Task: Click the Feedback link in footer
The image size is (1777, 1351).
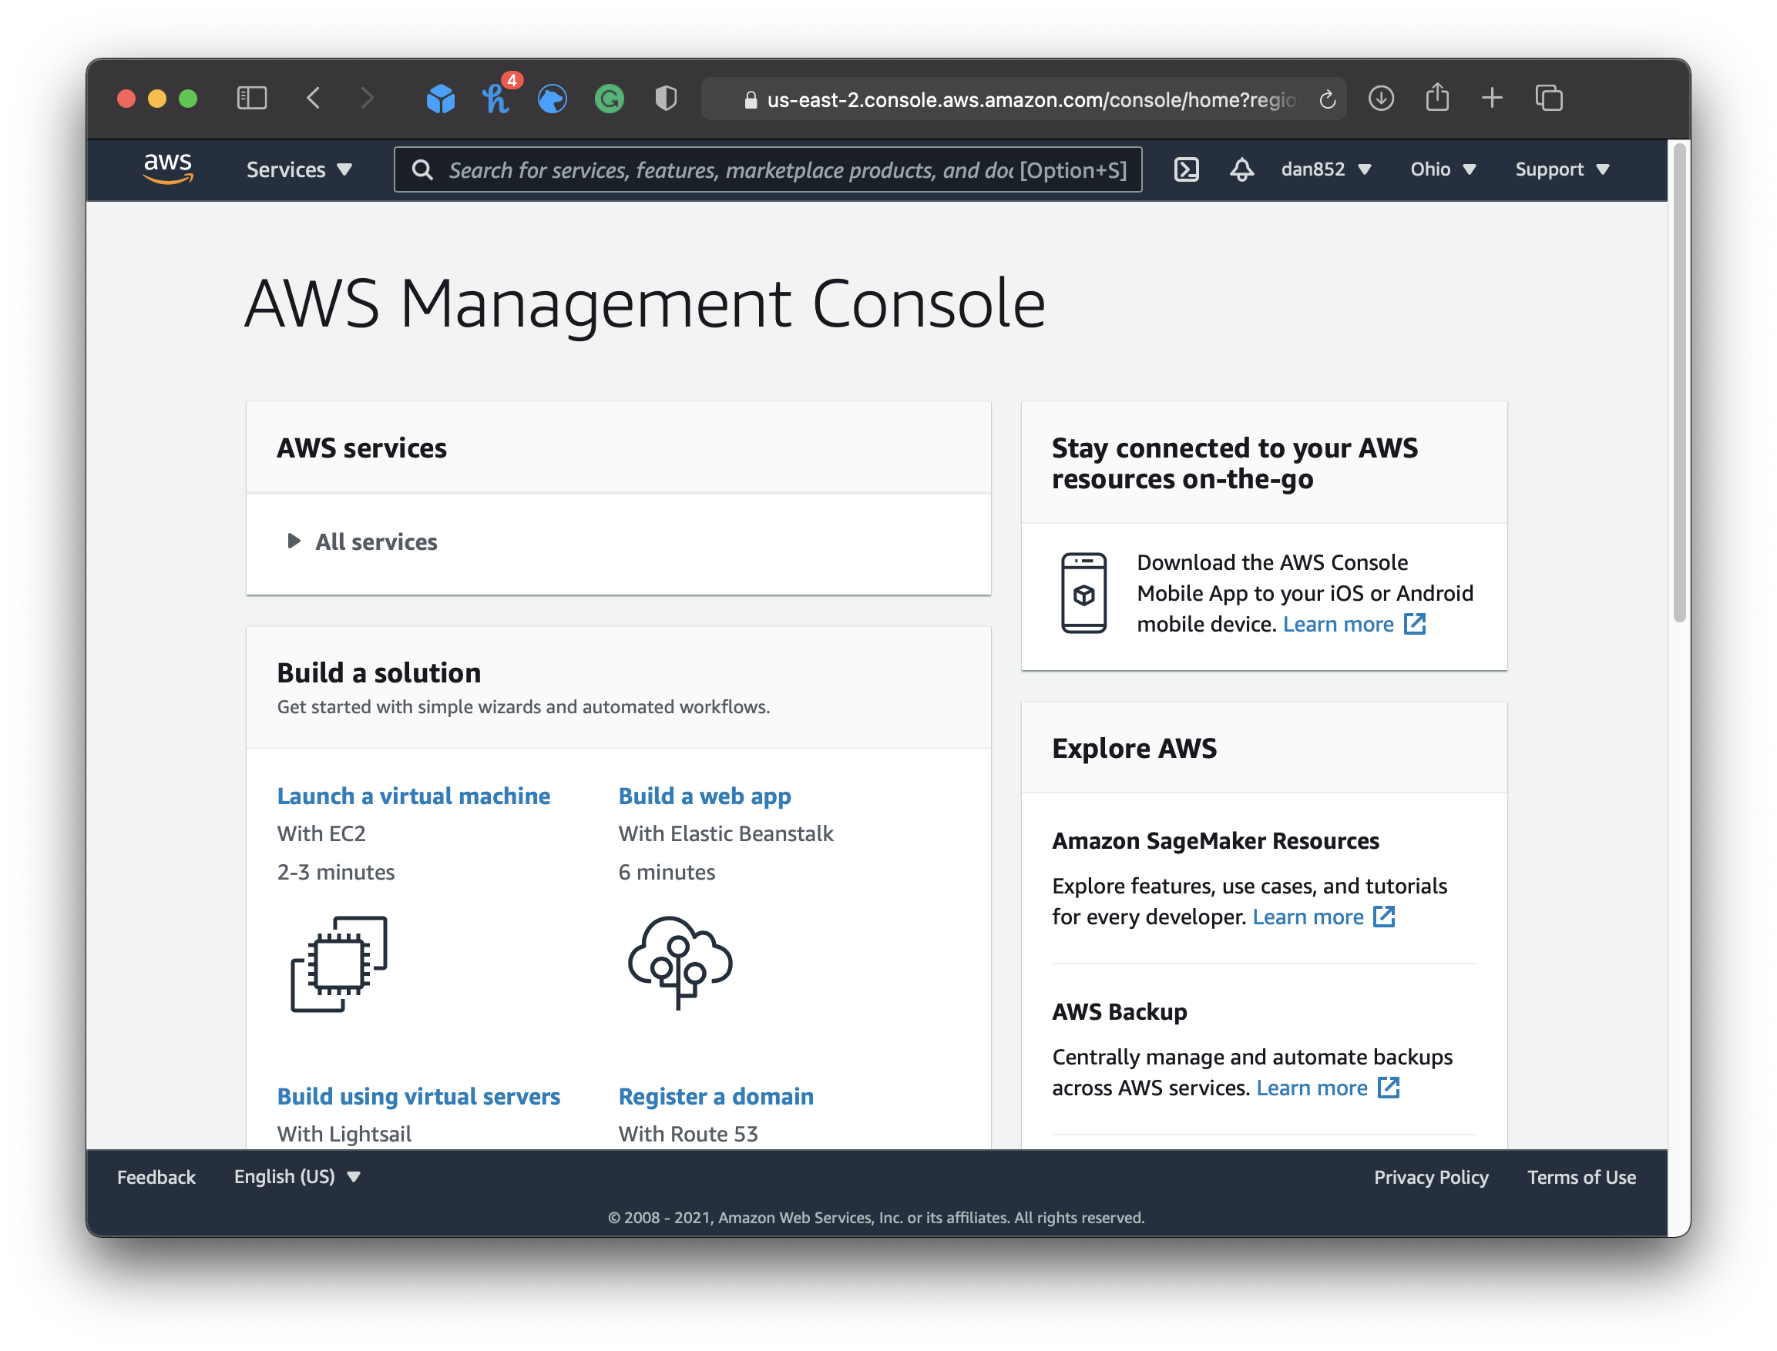Action: click(156, 1176)
